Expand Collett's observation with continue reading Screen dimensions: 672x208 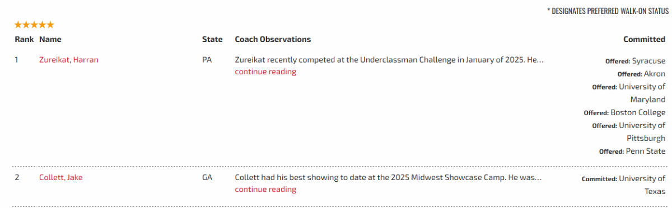click(265, 190)
